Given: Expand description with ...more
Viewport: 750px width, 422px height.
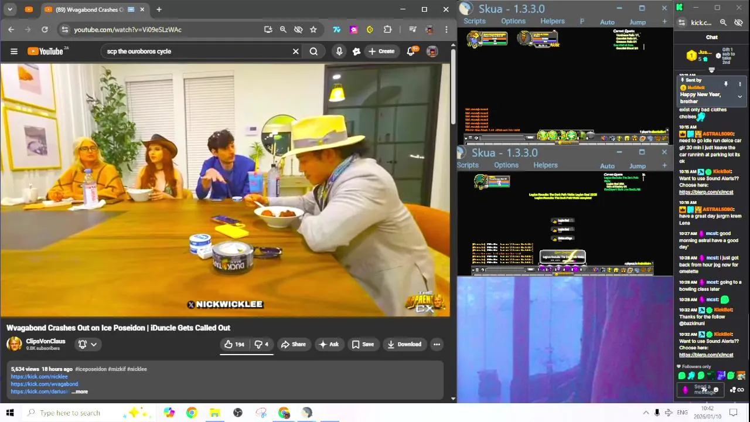Looking at the screenshot, I should click(80, 392).
